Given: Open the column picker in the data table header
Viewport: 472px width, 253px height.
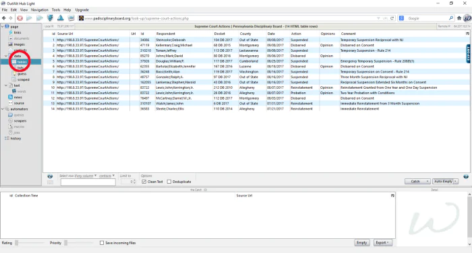Looking at the screenshot, I should pos(467,34).
